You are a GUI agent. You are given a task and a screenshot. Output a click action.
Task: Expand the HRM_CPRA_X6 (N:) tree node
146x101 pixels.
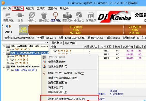[x=8, y=70]
